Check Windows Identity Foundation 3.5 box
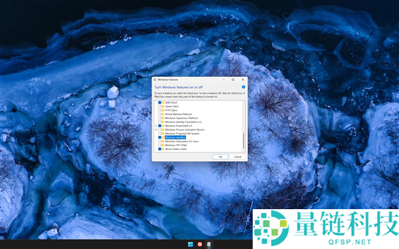Screen dimensions: 399x249 pos(160,122)
